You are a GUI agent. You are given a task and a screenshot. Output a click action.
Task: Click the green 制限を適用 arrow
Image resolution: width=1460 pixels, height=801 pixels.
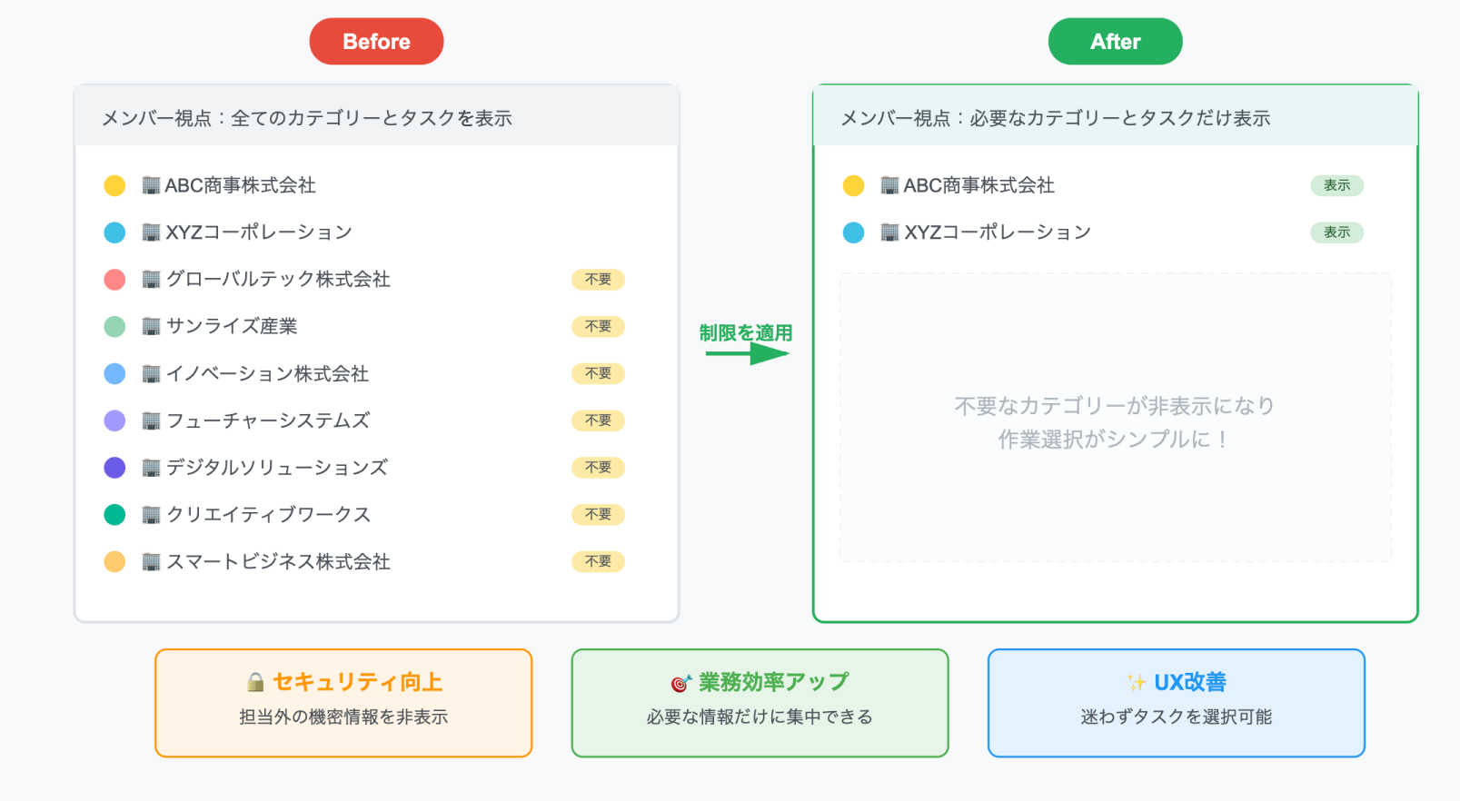(747, 353)
